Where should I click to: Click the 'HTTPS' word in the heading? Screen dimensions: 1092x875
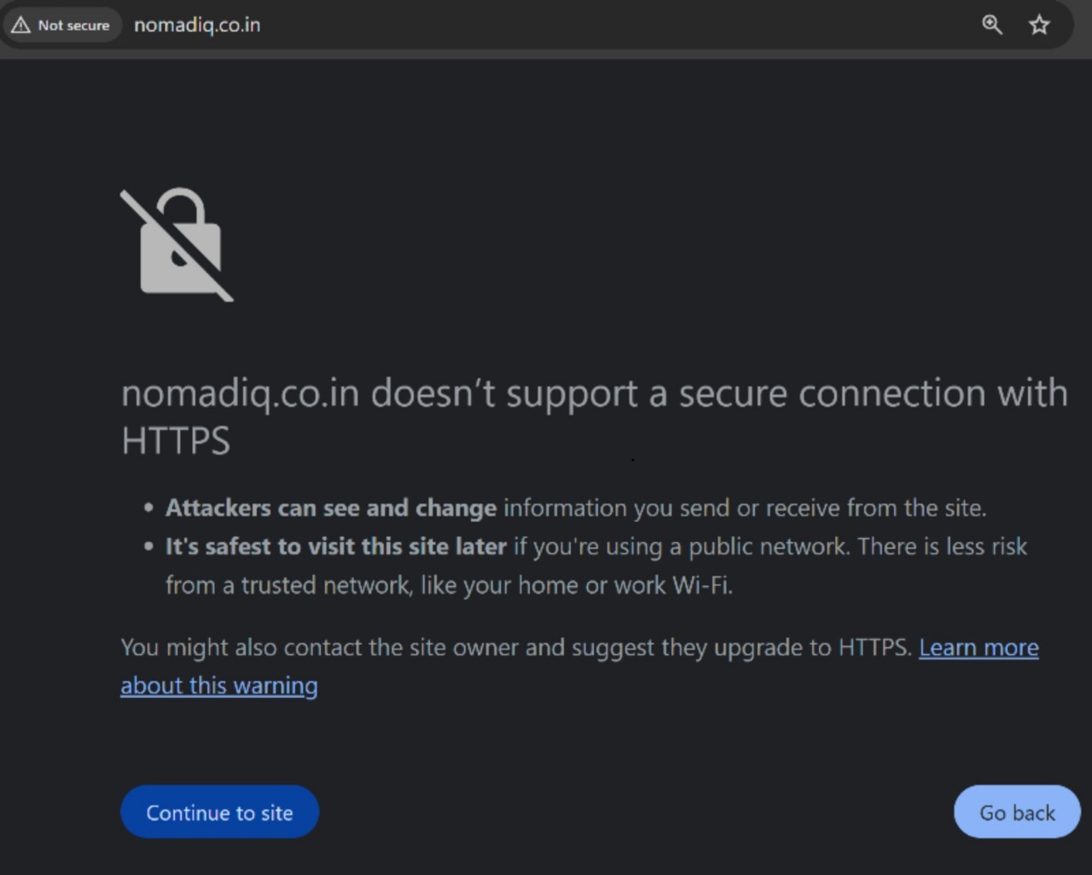176,441
